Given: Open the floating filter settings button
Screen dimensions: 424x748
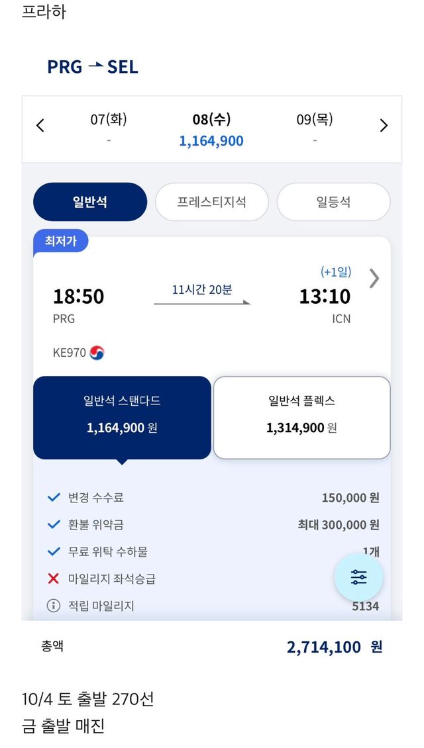Looking at the screenshot, I should pos(358,577).
